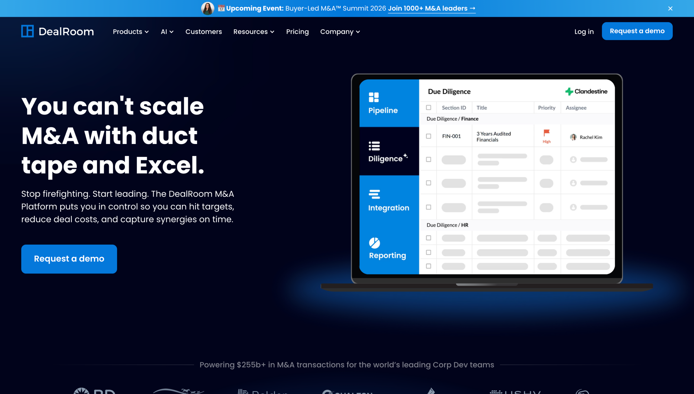Click the 'Rachel Kim' assignee name

591,137
